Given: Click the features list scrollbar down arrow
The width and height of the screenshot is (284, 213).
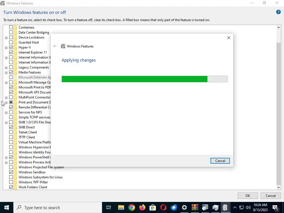Looking at the screenshot, I should pos(278,187).
